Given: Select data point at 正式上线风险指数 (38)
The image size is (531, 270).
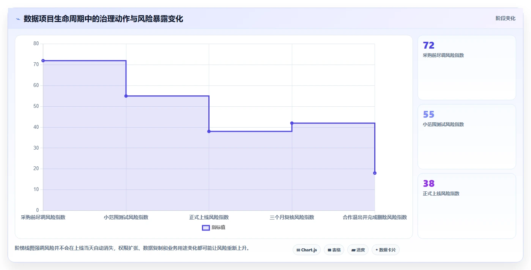Looking at the screenshot, I should 209,131.
